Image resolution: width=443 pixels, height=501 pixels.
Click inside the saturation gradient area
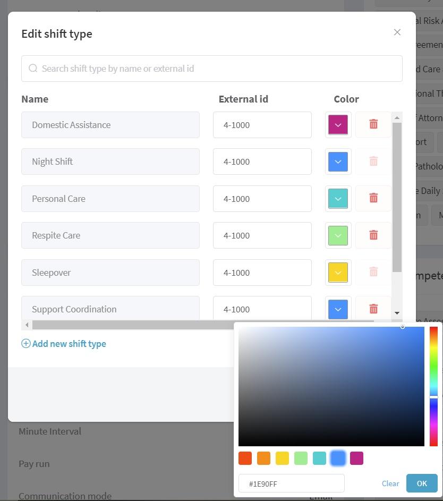331,386
